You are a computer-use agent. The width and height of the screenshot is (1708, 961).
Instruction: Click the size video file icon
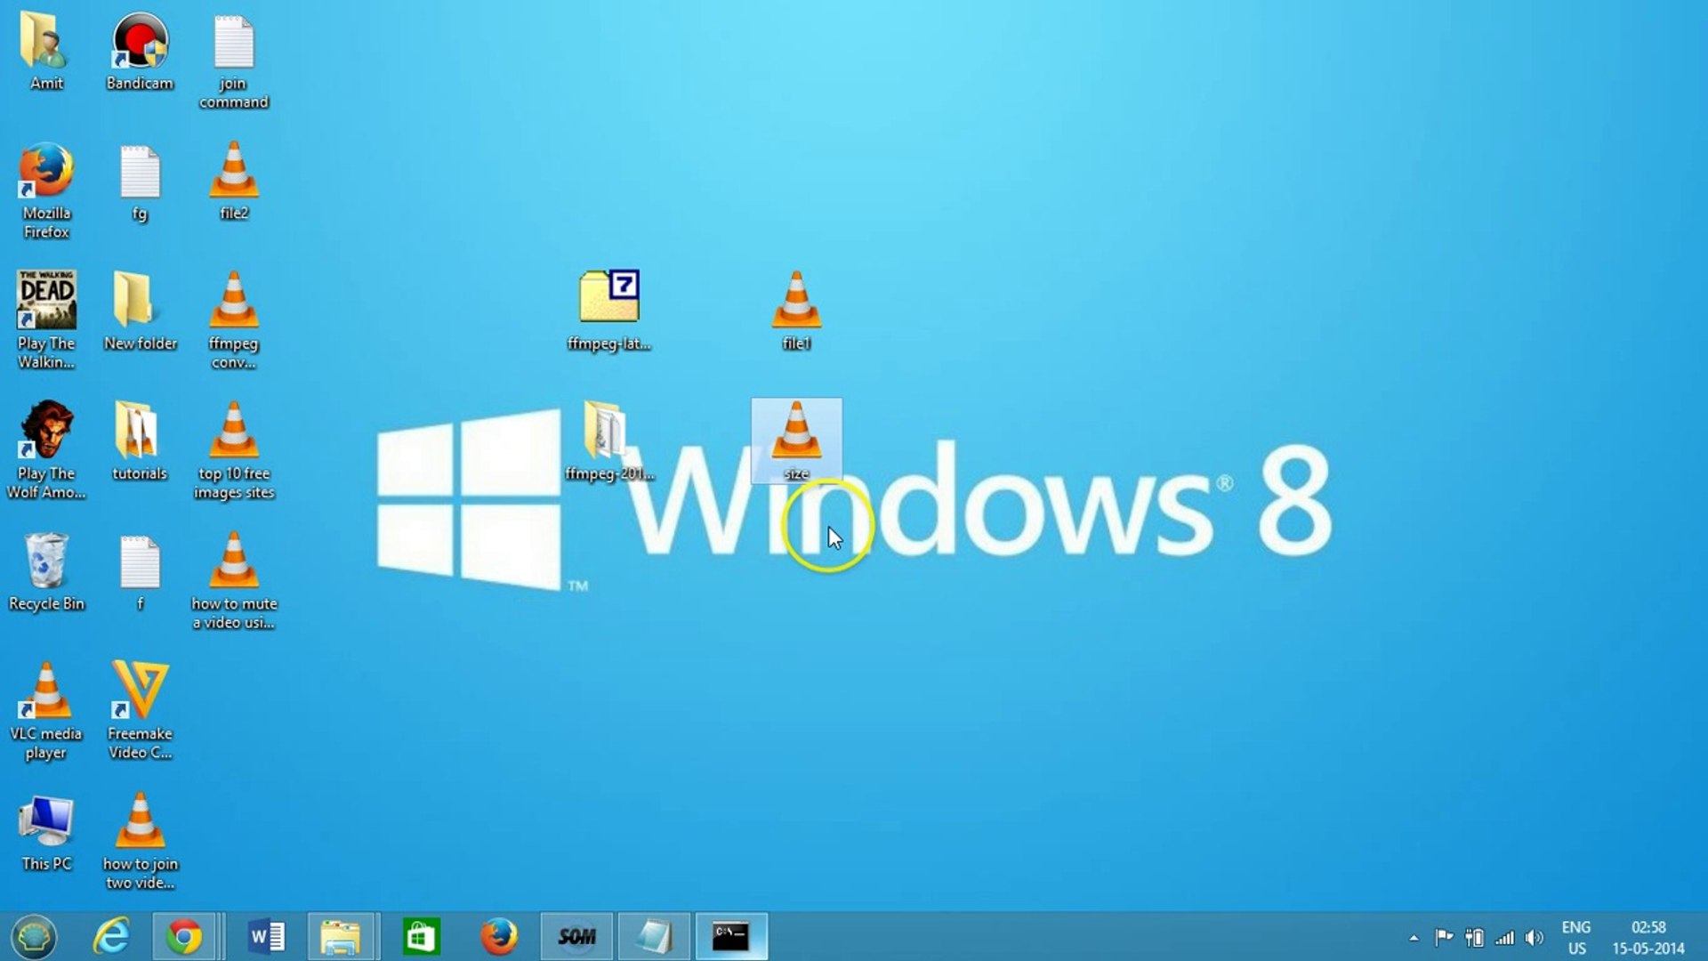[796, 432]
